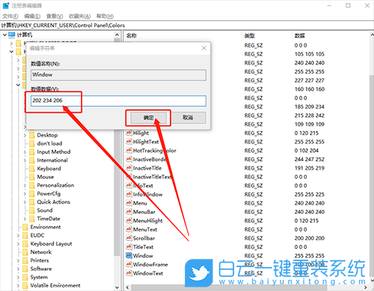
Task: Click the value name field showing Window
Action: 118,75
